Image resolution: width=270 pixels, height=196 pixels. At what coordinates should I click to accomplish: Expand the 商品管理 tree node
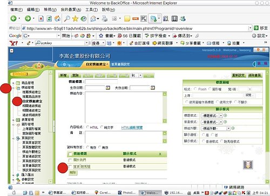point(13,83)
